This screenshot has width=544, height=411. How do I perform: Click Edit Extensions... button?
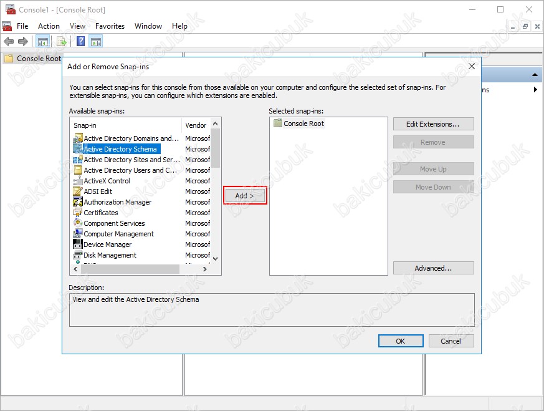click(x=433, y=124)
